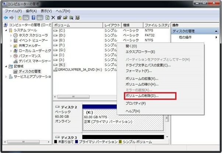Click the コンピューターの管理 root node icon
This screenshot has height=153, width=222.
[x=6, y=25]
